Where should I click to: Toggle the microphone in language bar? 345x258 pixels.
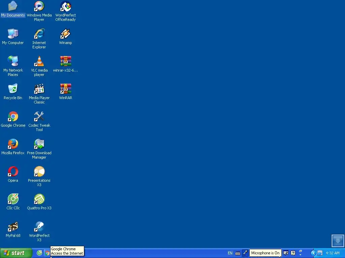pos(245,253)
